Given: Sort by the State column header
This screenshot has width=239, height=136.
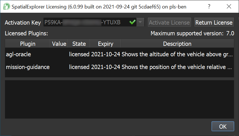Looking at the screenshot, I should (x=79, y=44).
